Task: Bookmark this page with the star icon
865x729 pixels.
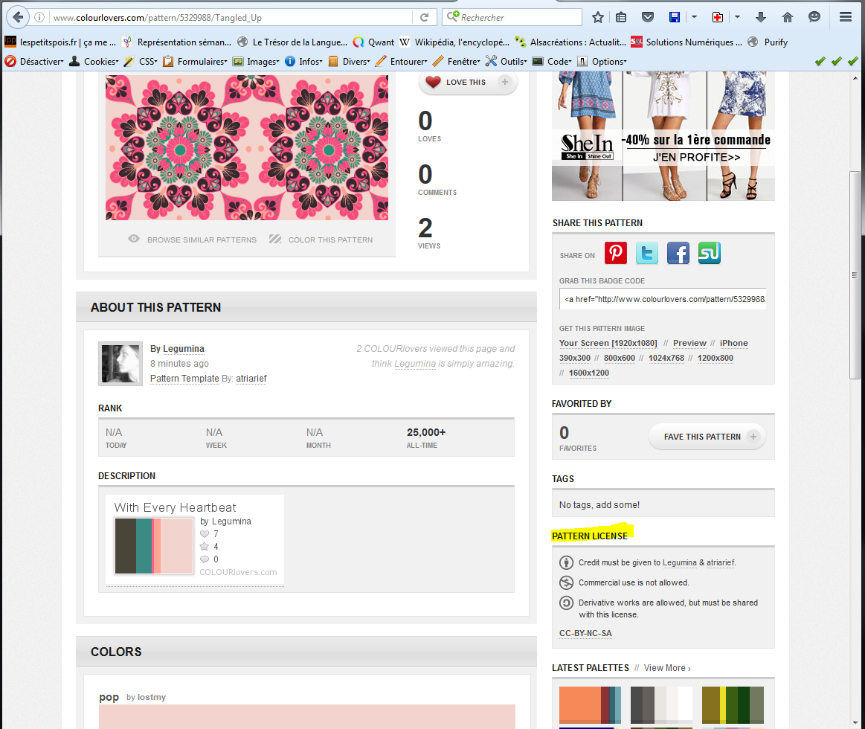Action: coord(598,17)
